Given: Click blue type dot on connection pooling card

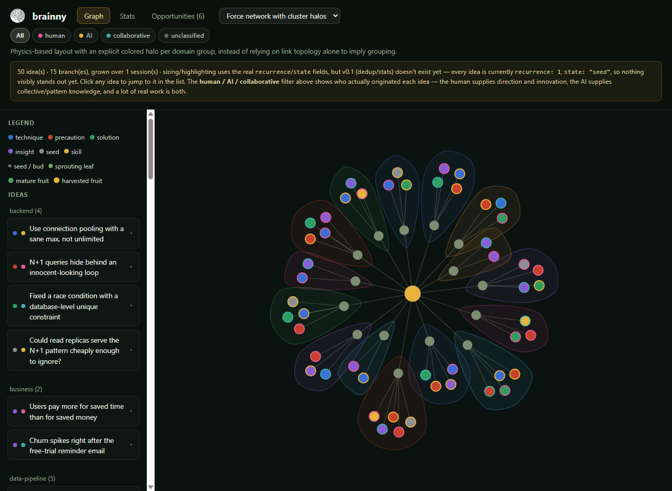Looking at the screenshot, I should 15,233.
